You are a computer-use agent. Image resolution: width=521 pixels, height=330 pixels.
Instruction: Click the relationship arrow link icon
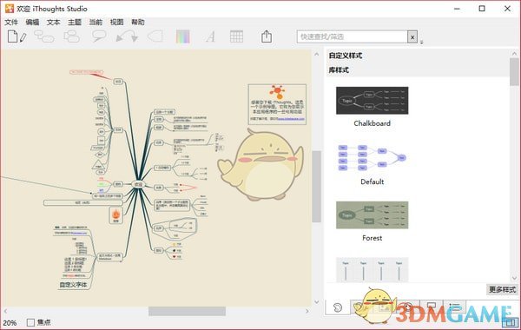(x=127, y=36)
